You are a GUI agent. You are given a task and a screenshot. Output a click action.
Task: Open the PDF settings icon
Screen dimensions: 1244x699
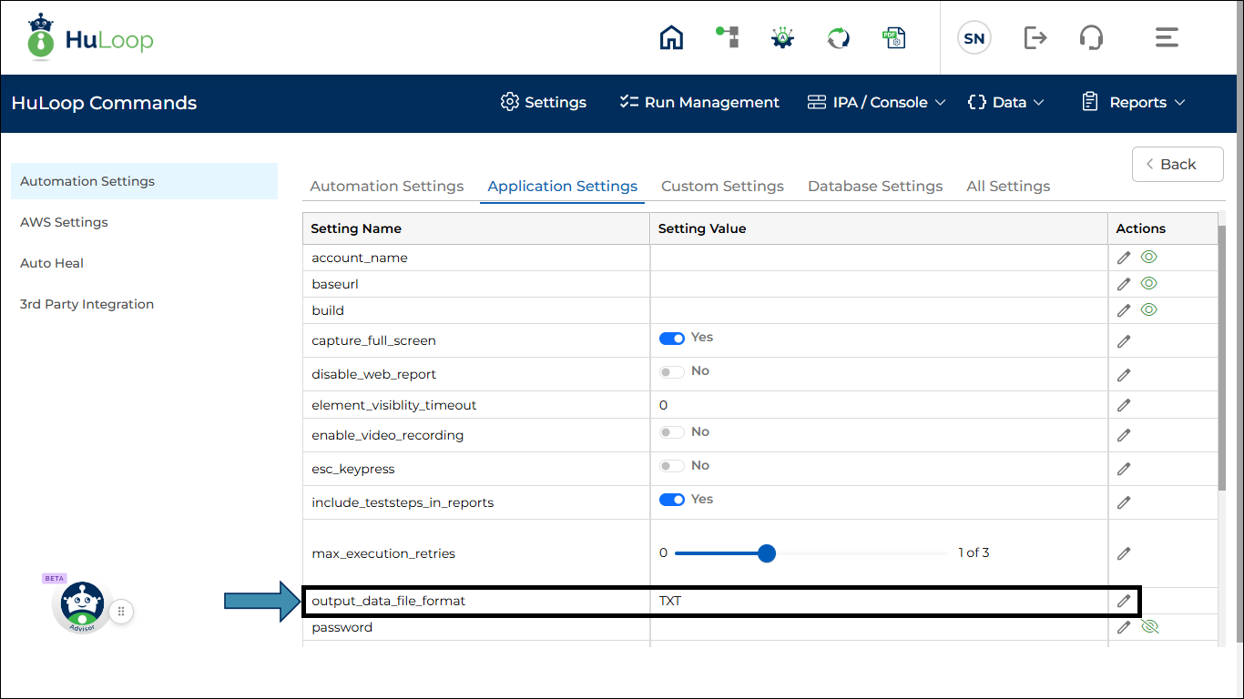coord(893,37)
